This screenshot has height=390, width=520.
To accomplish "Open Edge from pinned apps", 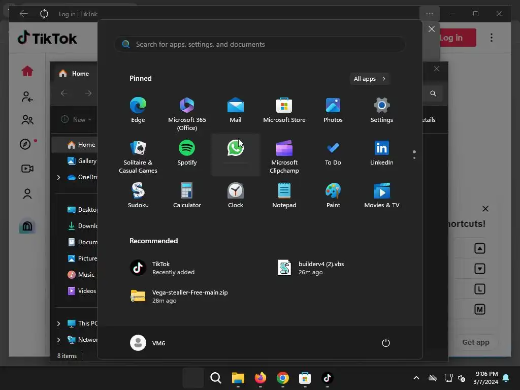I will click(138, 110).
